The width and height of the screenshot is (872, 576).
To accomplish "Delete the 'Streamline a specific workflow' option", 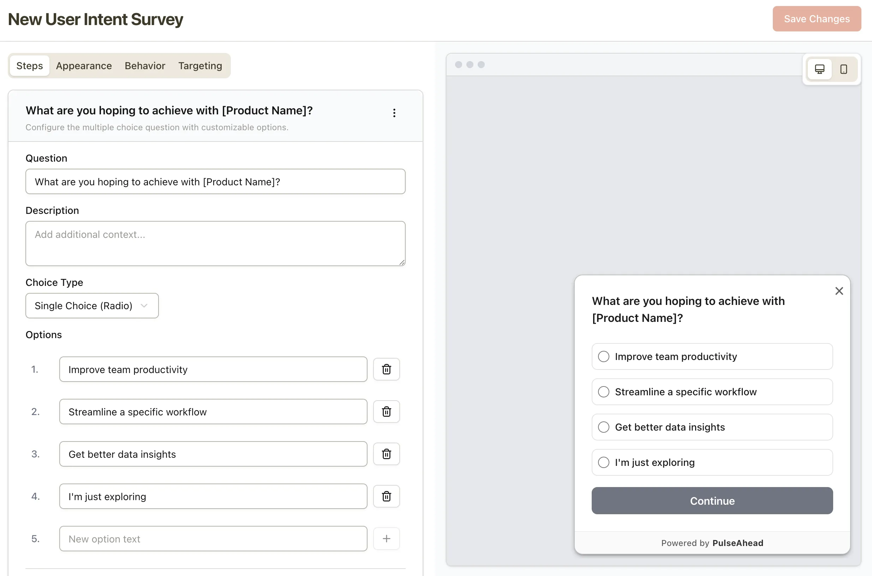I will [386, 412].
